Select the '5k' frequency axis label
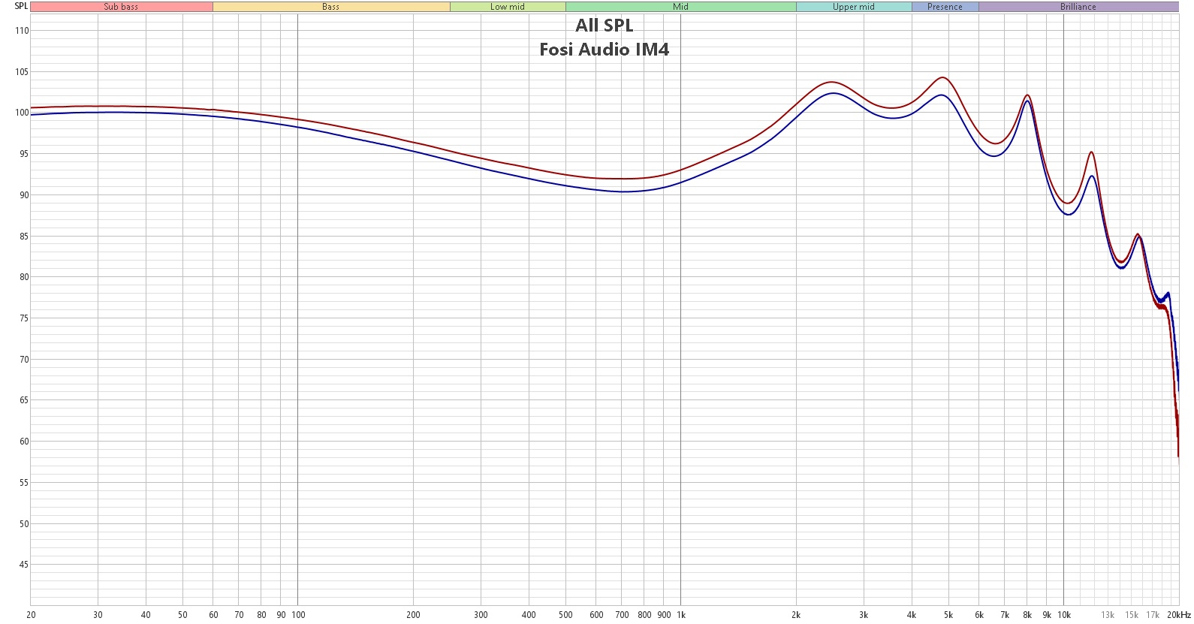Screen dimensions: 1194x624 click(948, 615)
